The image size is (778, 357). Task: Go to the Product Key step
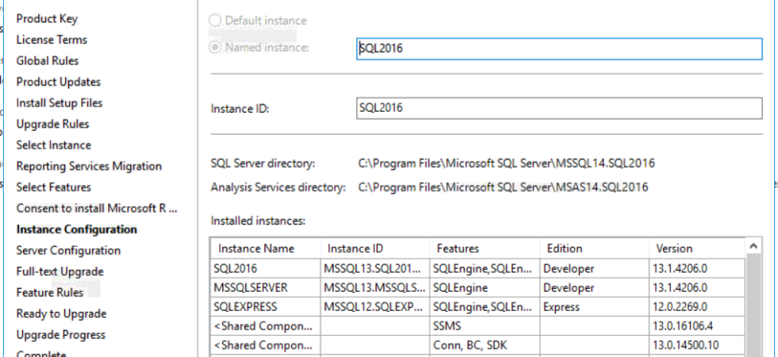point(47,18)
